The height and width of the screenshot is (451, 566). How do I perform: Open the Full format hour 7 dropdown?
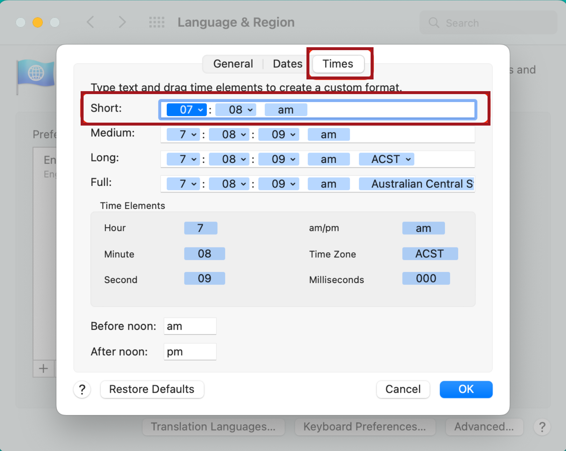183,184
